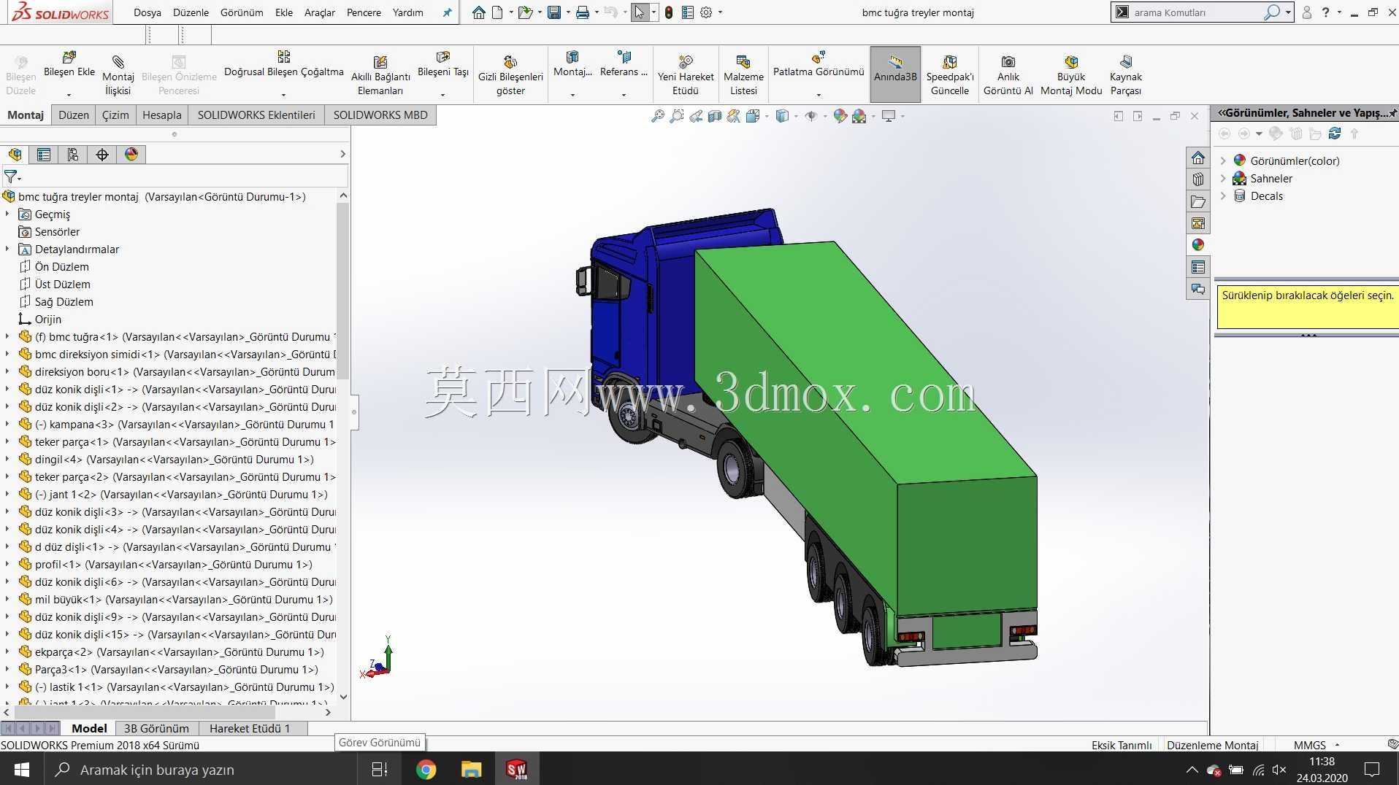
Task: Toggle the menu bar pin icon
Action: [448, 12]
